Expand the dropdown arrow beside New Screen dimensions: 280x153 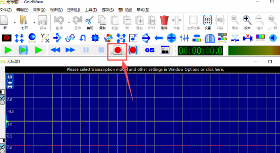(x=15, y=22)
